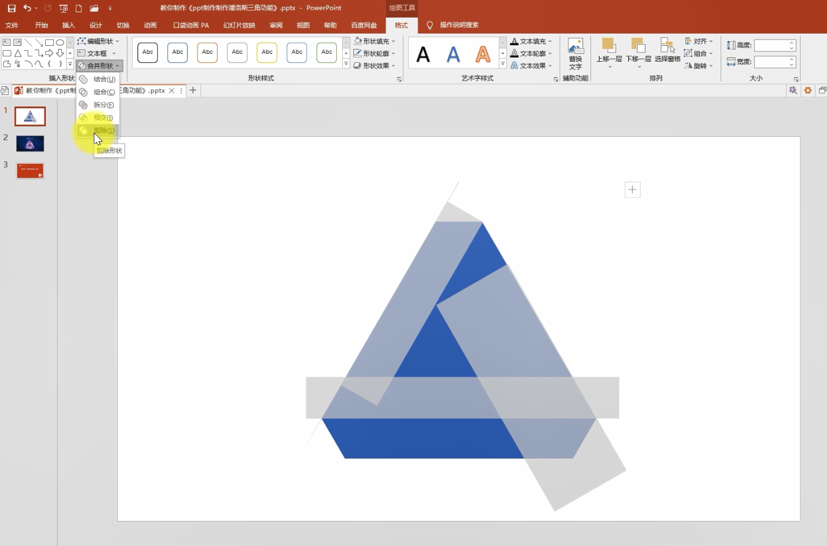Open the Selection Pane (选择窗格)
Image resolution: width=827 pixels, height=546 pixels.
pos(667,50)
